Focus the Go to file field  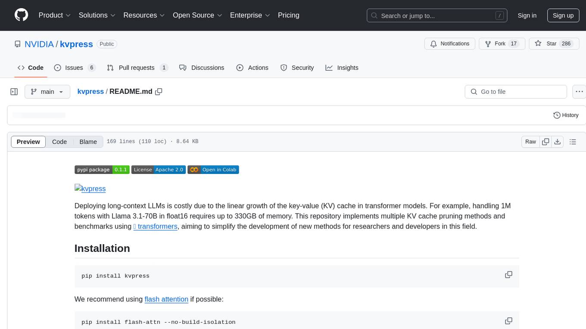(x=516, y=92)
